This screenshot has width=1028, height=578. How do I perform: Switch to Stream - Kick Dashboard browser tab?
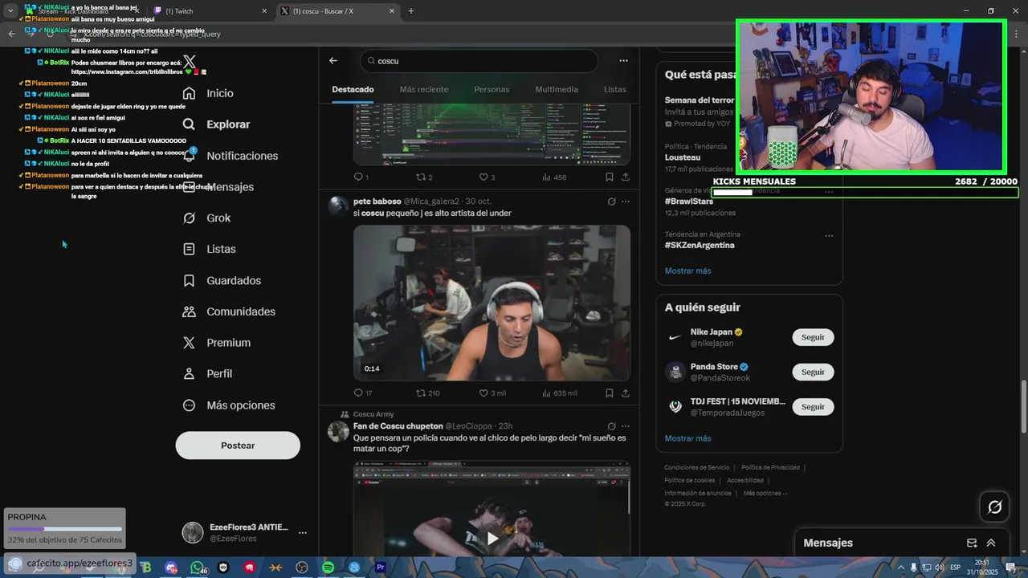[x=84, y=11]
